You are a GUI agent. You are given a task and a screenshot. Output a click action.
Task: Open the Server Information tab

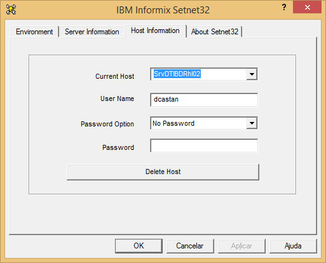(x=92, y=32)
